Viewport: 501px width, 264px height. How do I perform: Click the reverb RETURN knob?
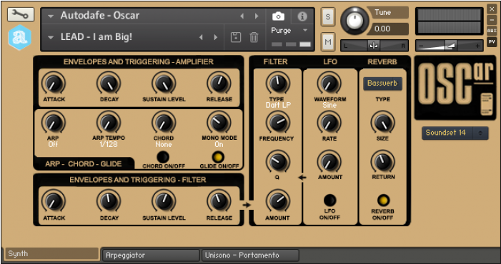[382, 162]
